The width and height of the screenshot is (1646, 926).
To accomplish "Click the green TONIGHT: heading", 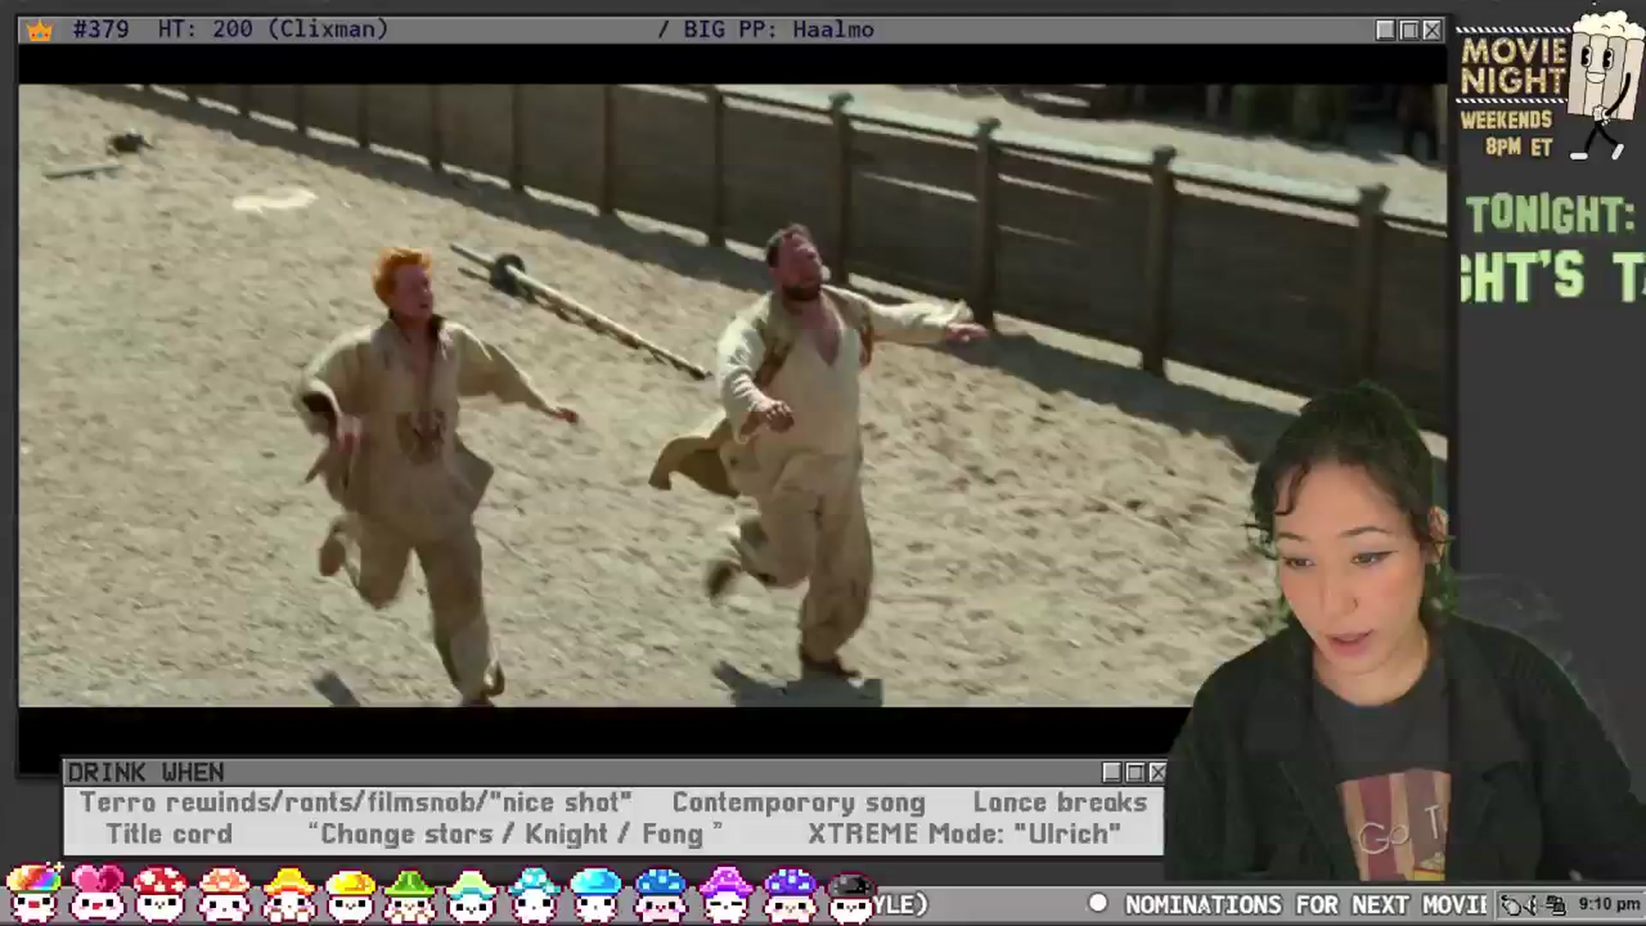I will [1550, 214].
